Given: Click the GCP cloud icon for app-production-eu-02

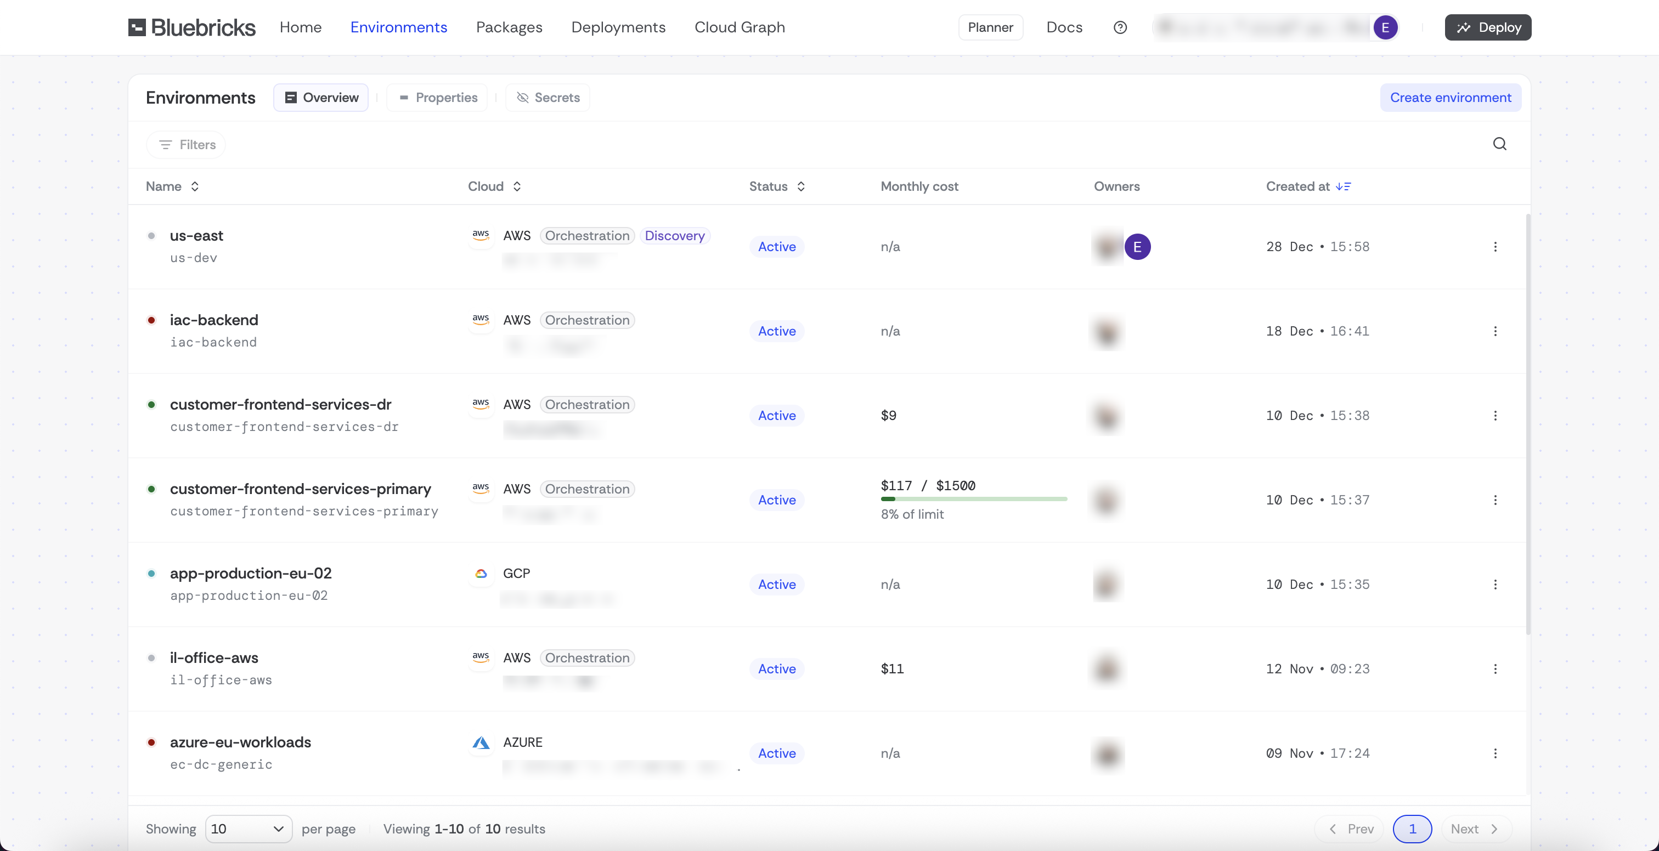Looking at the screenshot, I should tap(481, 574).
